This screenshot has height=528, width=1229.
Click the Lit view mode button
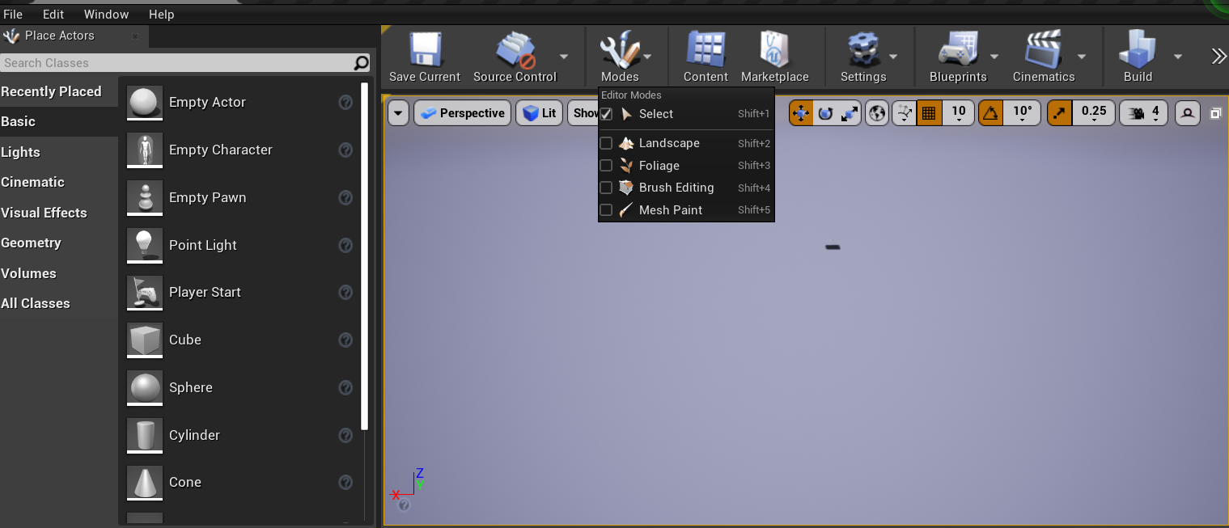(x=539, y=113)
